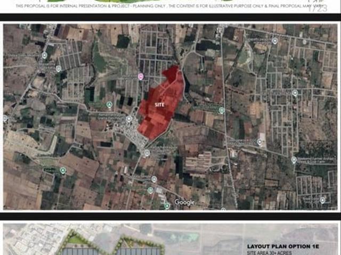Click the white SITE label
The width and height of the screenshot is (341, 255).
(x=159, y=105)
